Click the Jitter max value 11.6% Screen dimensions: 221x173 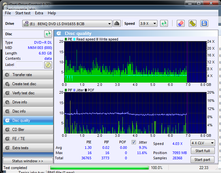point(142,153)
